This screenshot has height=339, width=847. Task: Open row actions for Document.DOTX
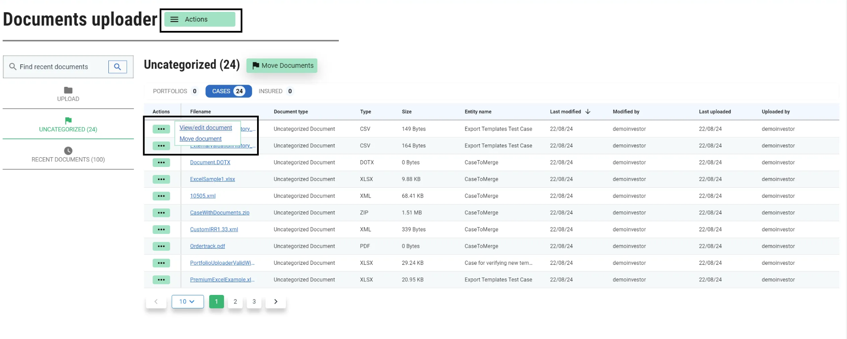(161, 163)
